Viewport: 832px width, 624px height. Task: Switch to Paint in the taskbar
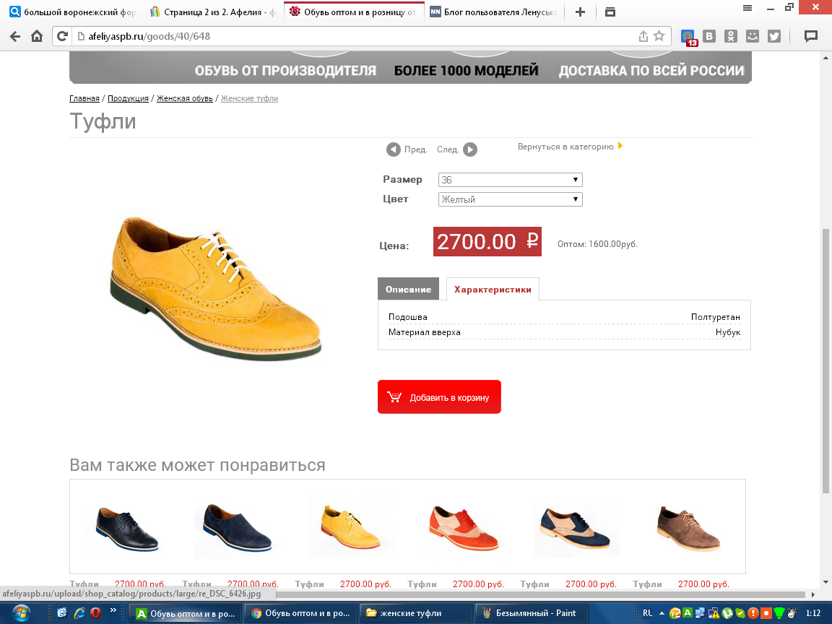click(531, 613)
